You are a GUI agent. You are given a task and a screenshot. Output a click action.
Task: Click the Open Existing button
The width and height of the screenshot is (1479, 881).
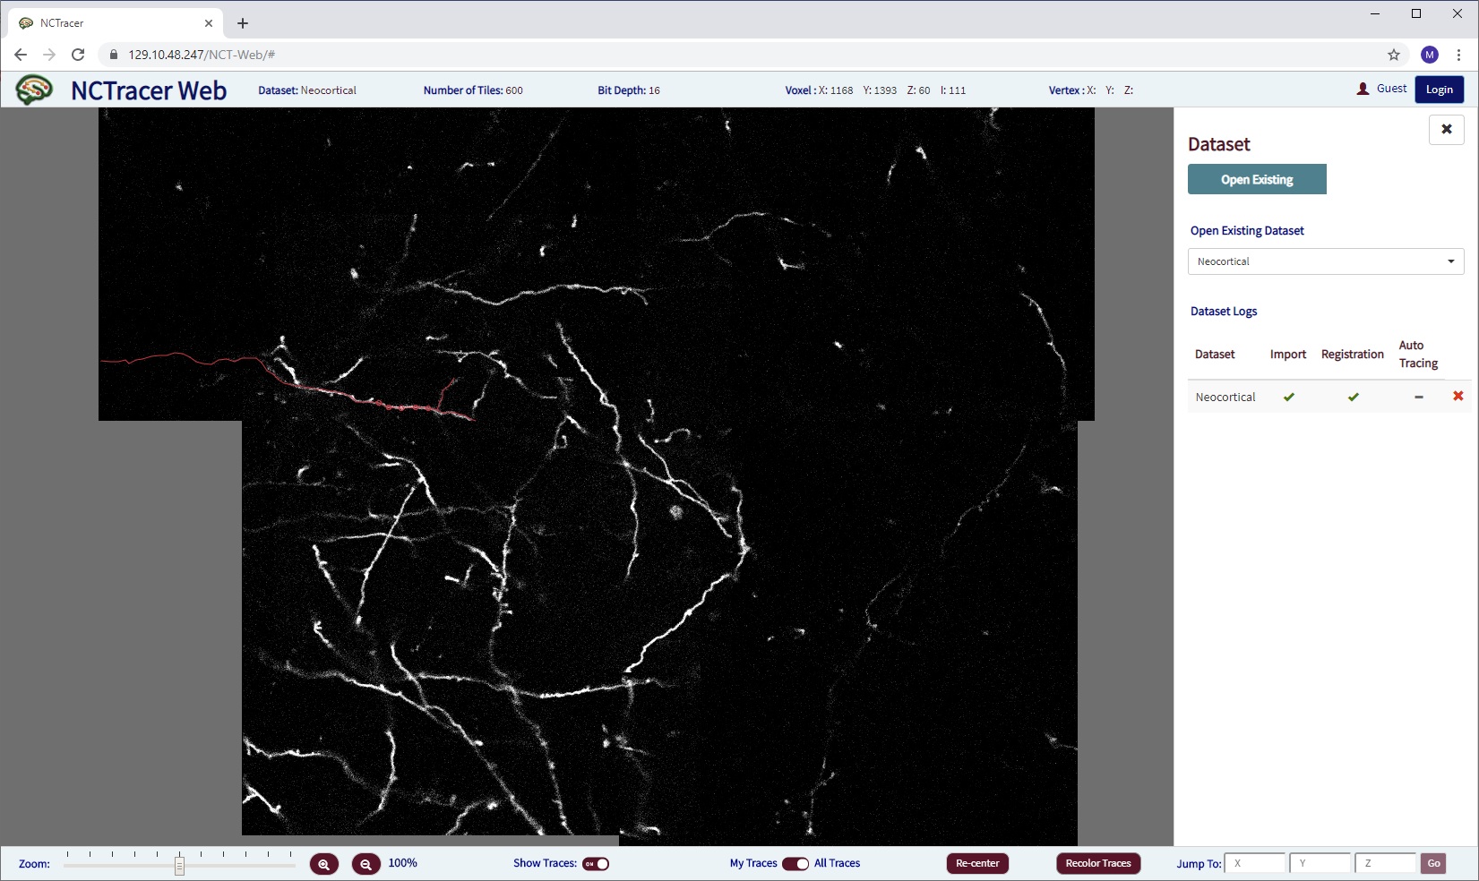(x=1256, y=179)
